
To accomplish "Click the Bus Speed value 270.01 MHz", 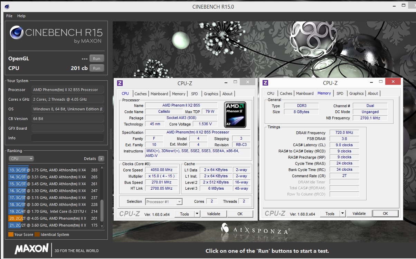I will 161,182.
